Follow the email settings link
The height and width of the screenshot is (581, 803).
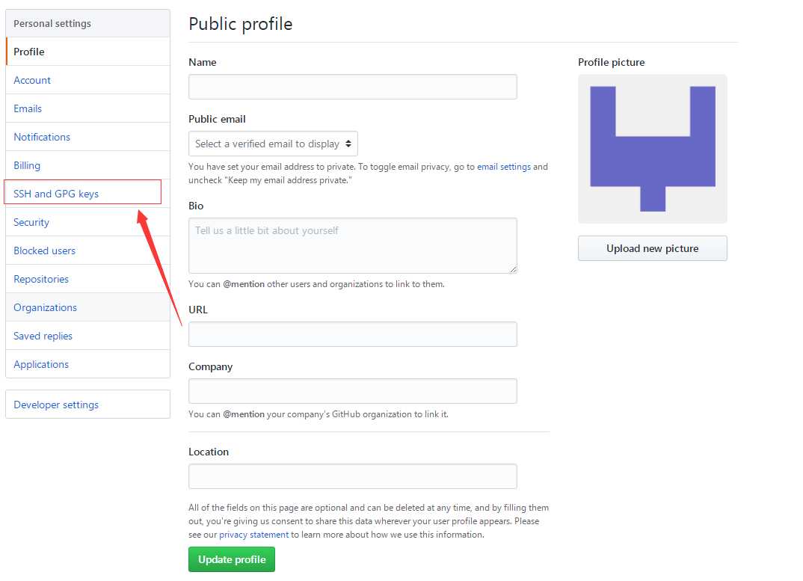tap(504, 167)
